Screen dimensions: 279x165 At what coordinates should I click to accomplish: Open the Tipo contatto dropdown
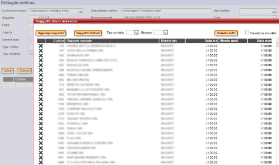pos(137,32)
